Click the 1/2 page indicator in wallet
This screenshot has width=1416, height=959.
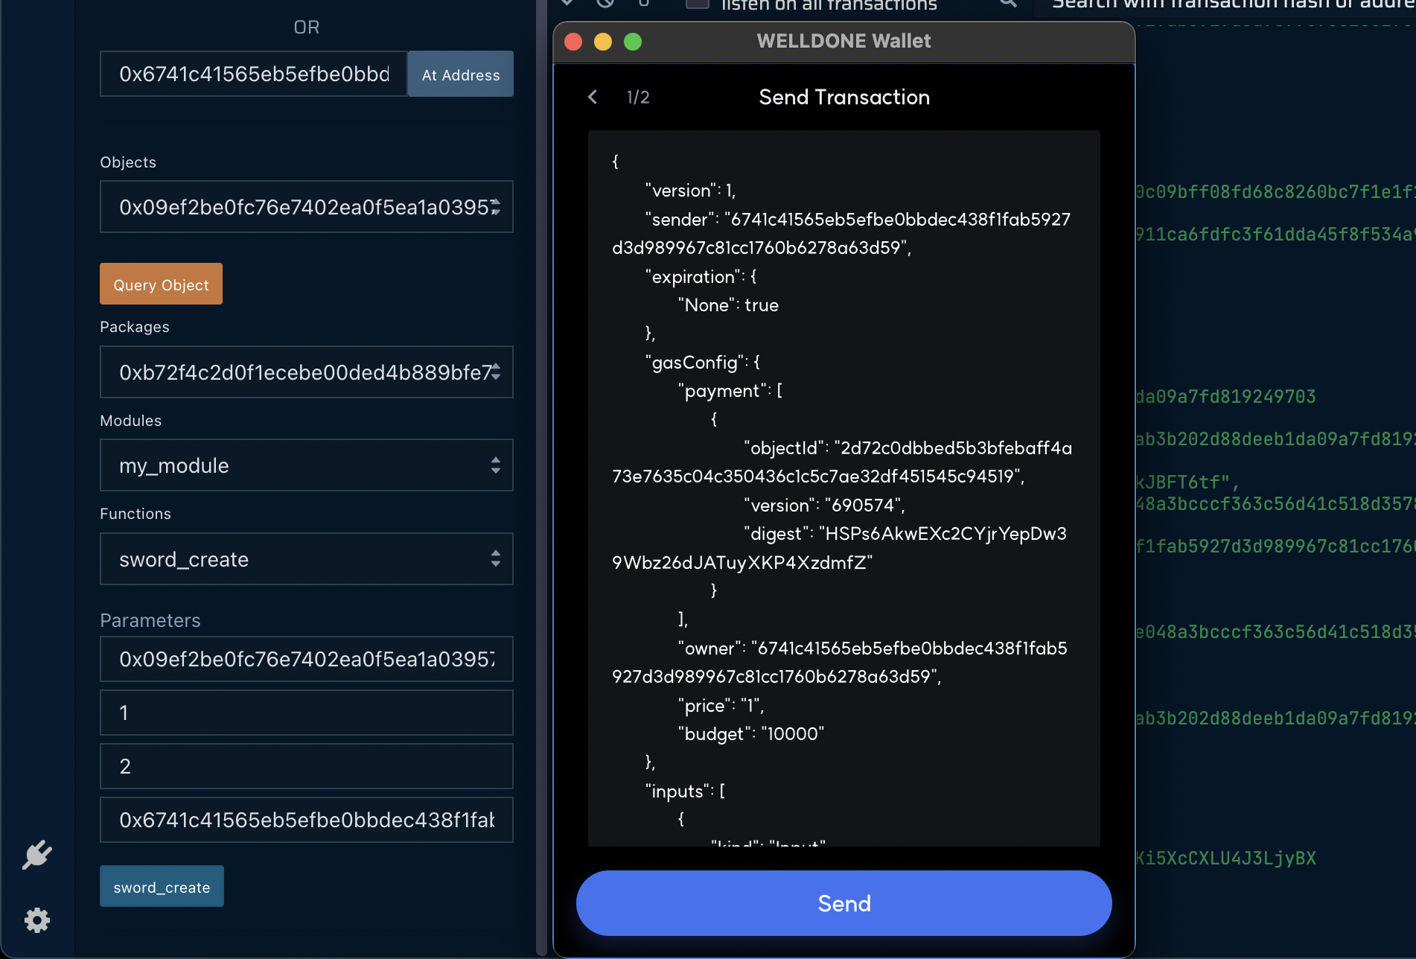(x=638, y=98)
